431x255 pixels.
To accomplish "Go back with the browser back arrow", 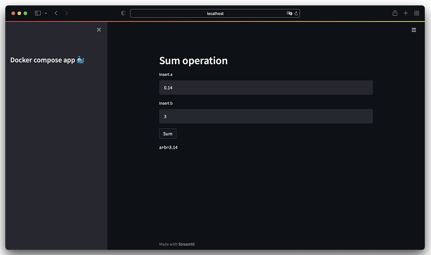I will pyautogui.click(x=56, y=13).
